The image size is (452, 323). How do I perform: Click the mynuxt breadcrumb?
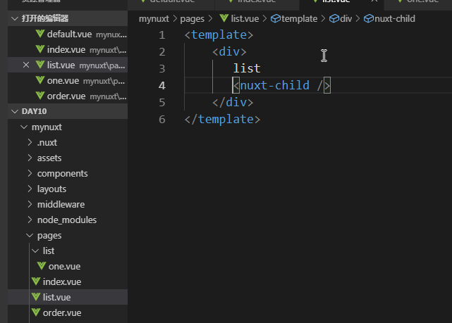pos(154,19)
